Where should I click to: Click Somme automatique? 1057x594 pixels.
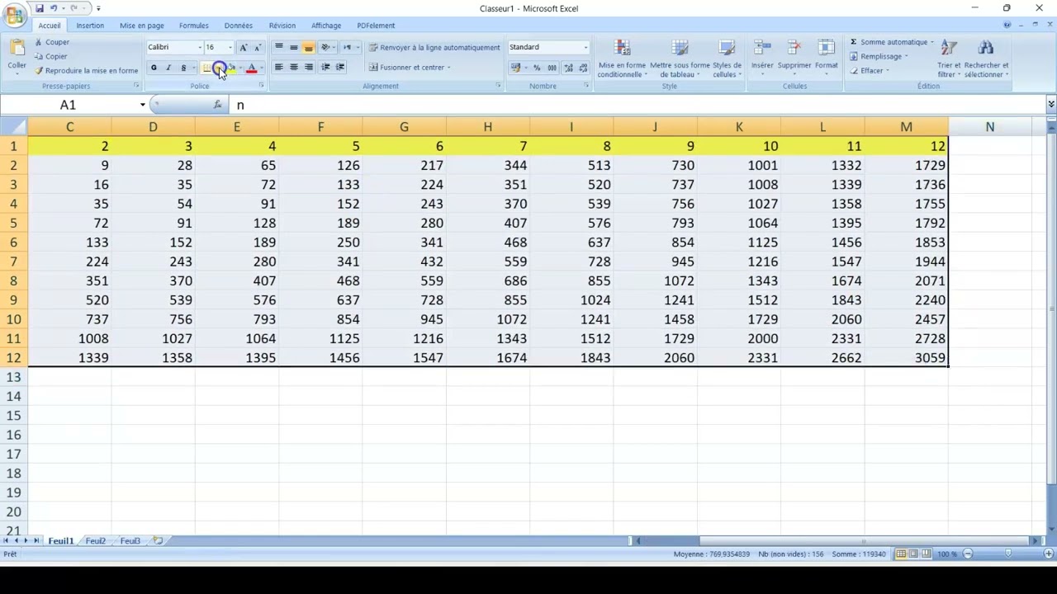tap(890, 42)
